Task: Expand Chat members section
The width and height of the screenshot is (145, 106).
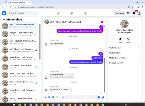Action: [x=124, y=53]
